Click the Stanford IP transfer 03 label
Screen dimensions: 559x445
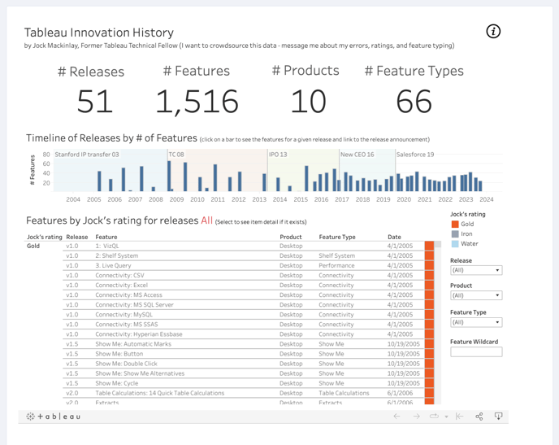pos(87,155)
